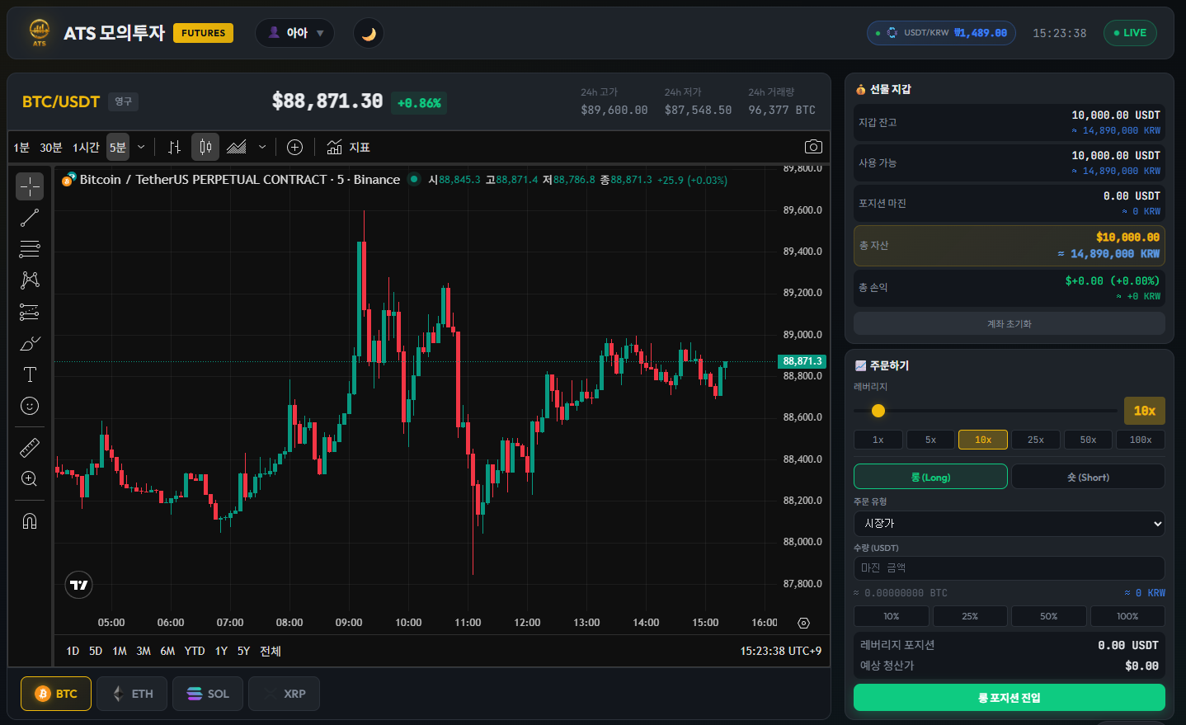
Task: Click the zoom in magnifier tool
Action: [30, 479]
